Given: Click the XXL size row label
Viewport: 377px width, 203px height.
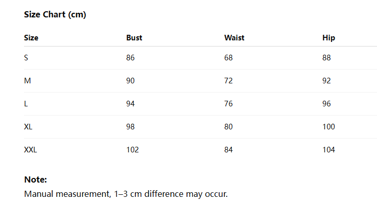Looking at the screenshot, I should pos(31,150).
